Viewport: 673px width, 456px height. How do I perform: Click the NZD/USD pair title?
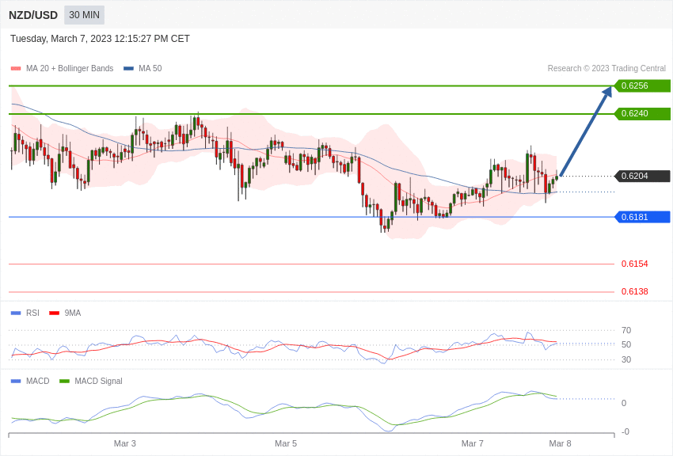pos(33,16)
